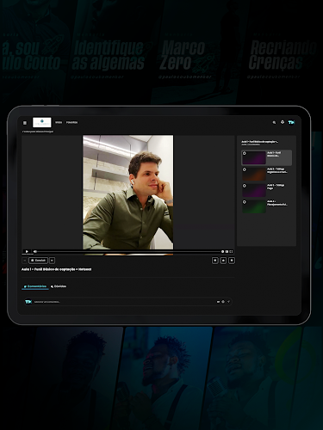Toggle completion circle on Aula 1
The height and width of the screenshot is (430, 323).
tap(245, 153)
